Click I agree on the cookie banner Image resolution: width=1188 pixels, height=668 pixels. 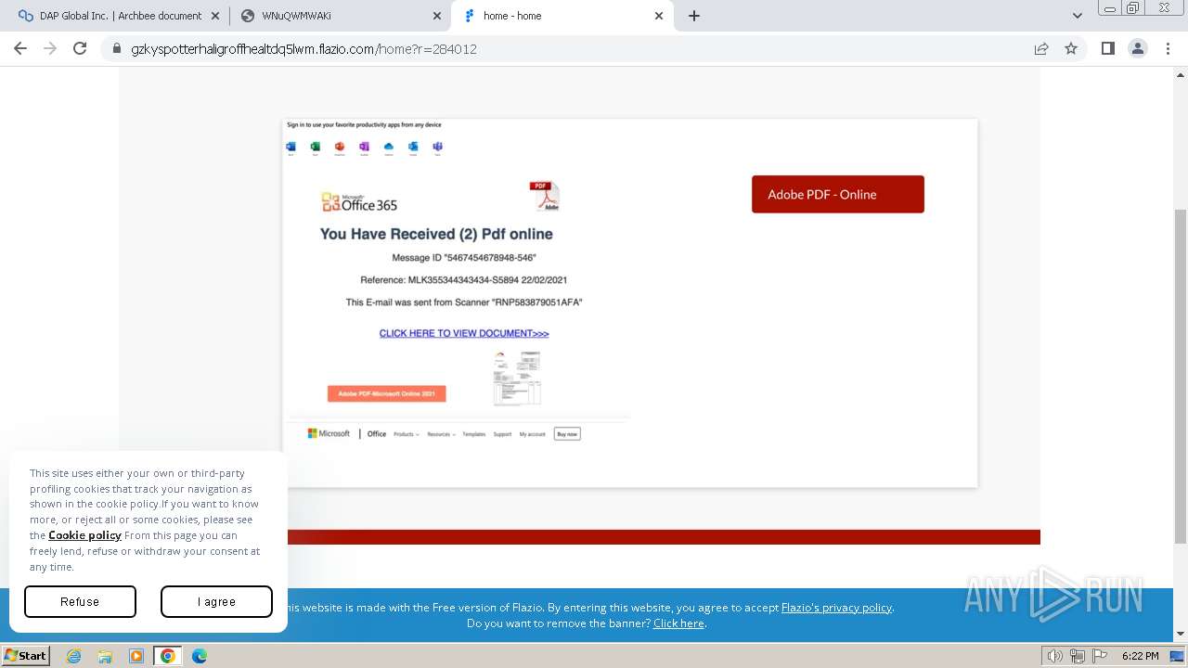216,602
